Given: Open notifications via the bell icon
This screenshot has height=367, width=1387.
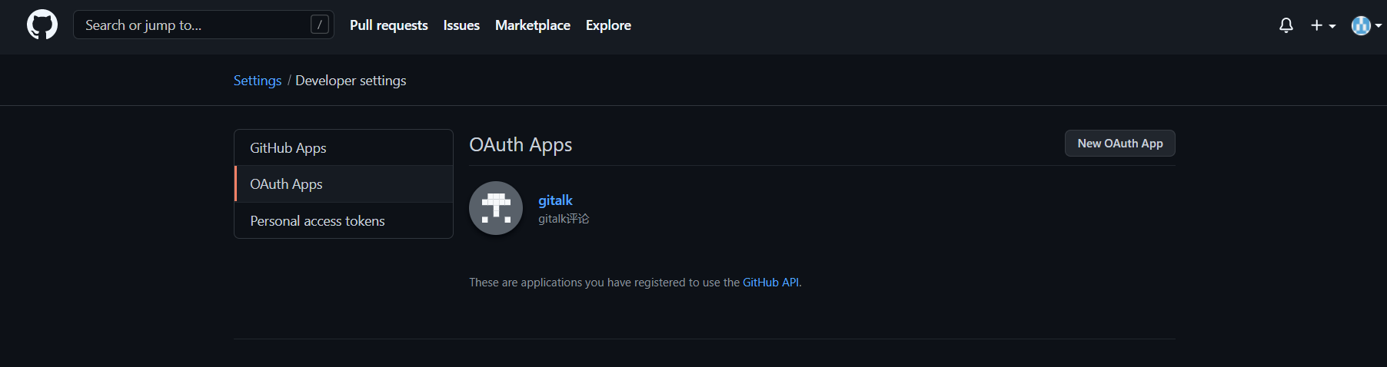Looking at the screenshot, I should click(x=1286, y=25).
